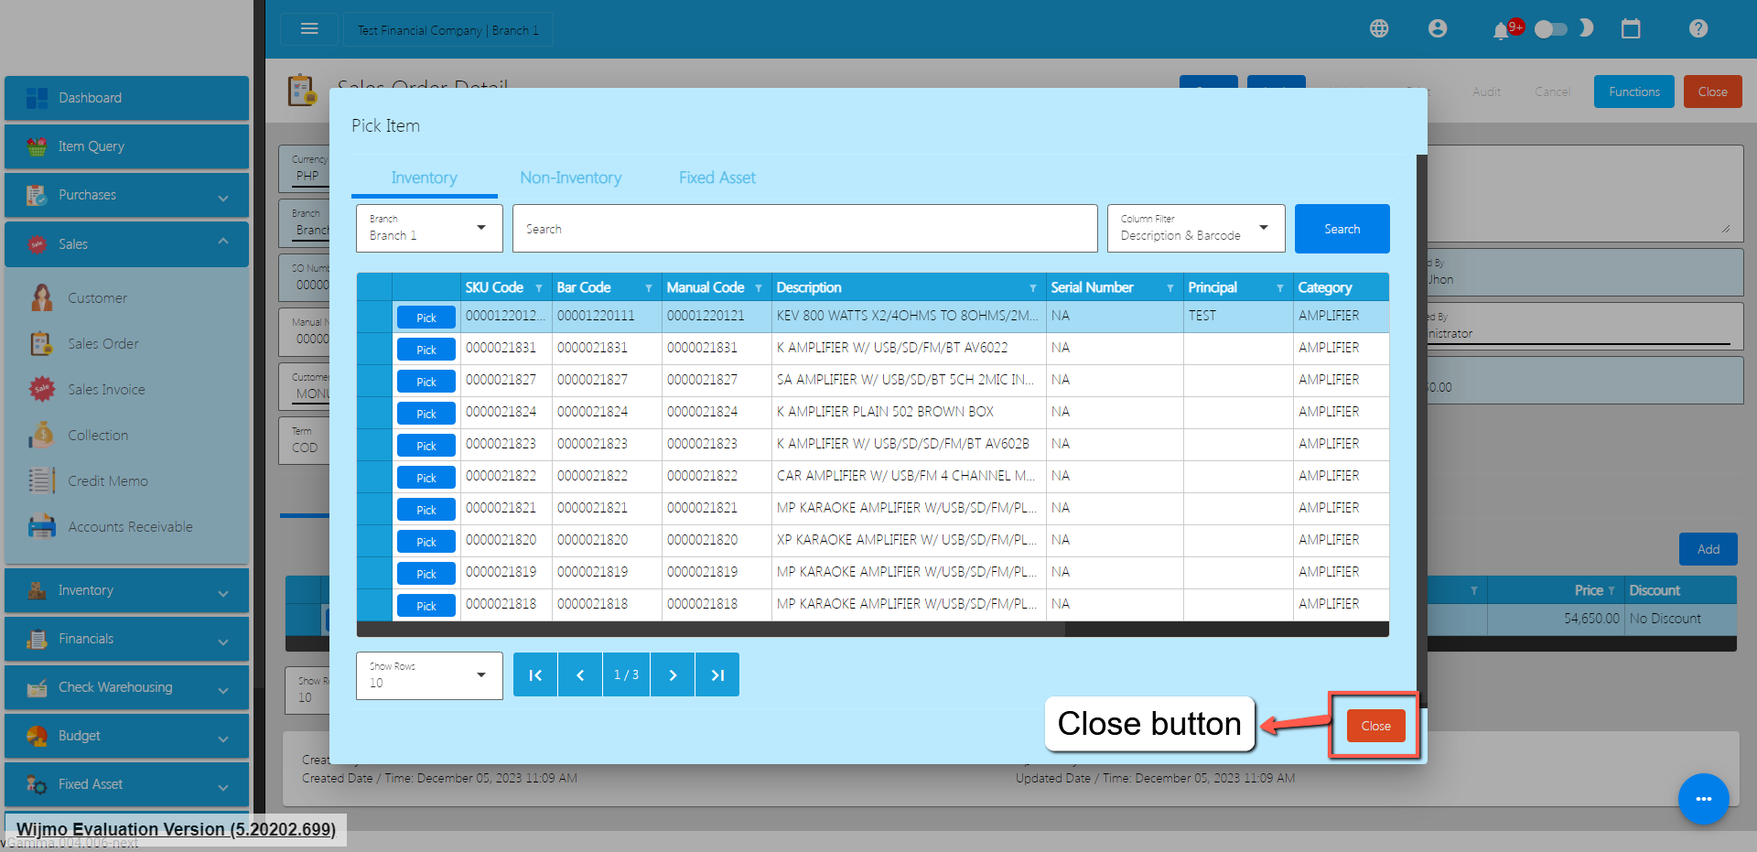Click the blue Search button
Screen dimensions: 1757x852
(x=1342, y=229)
